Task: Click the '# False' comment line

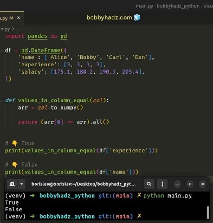Action: (21, 165)
